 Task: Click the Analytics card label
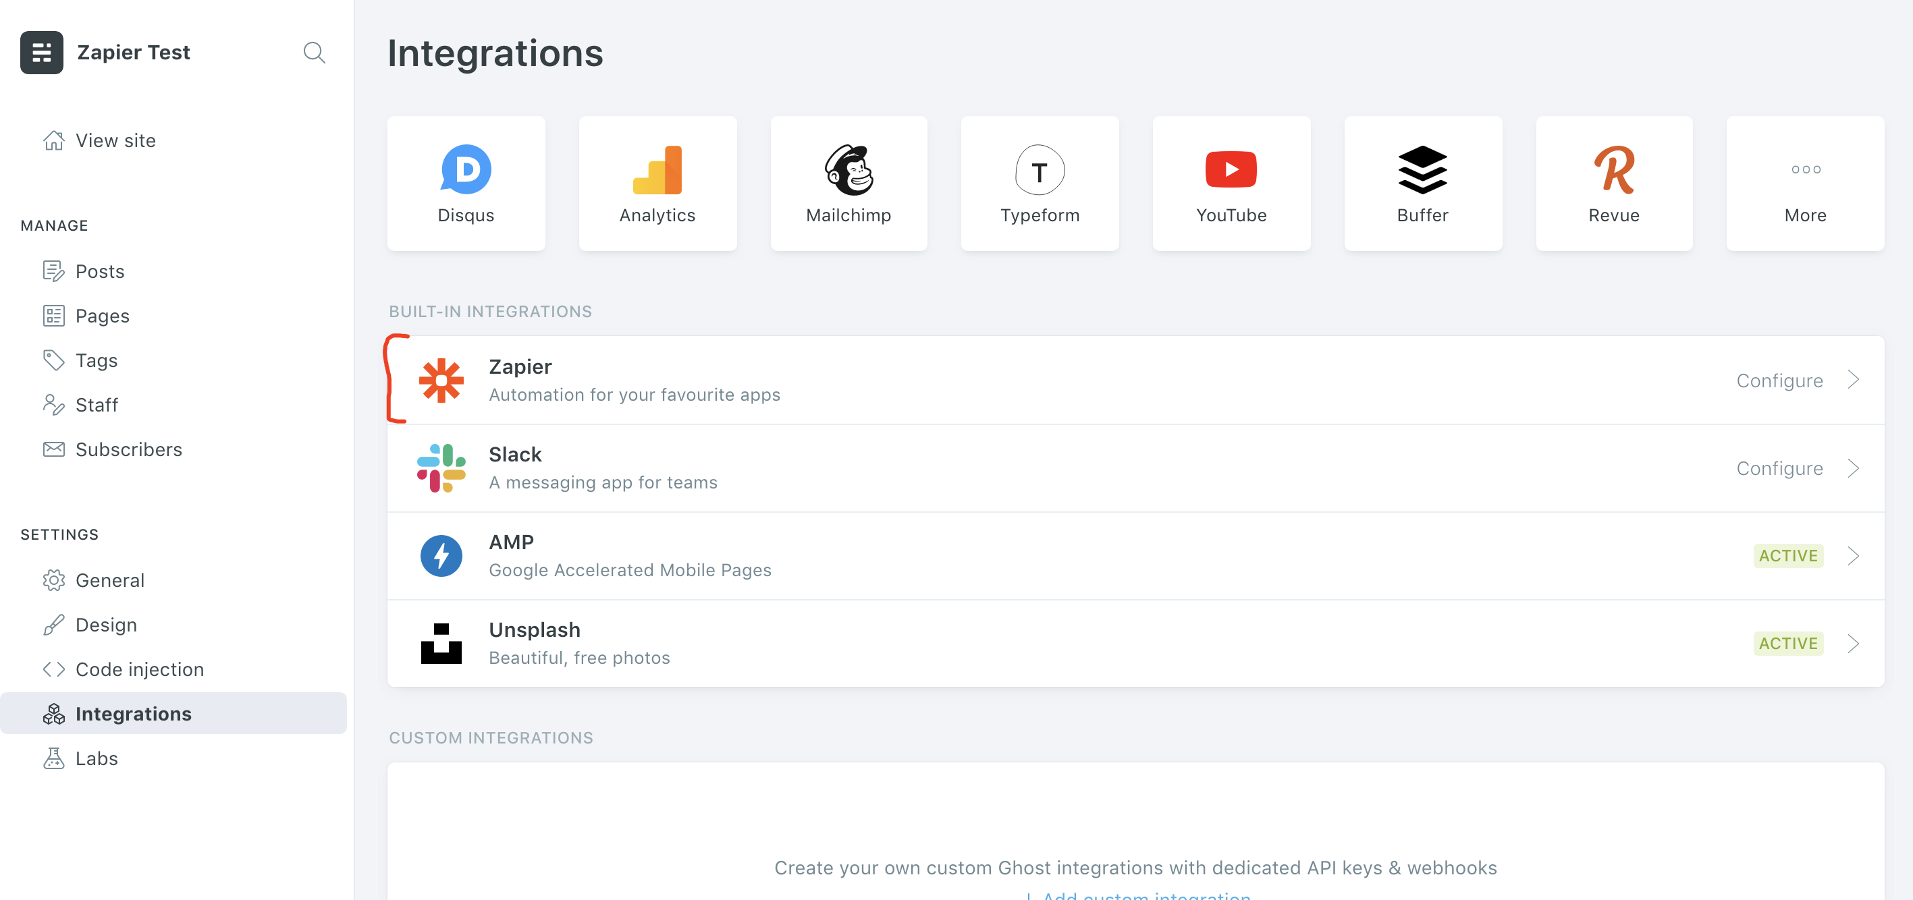657,215
